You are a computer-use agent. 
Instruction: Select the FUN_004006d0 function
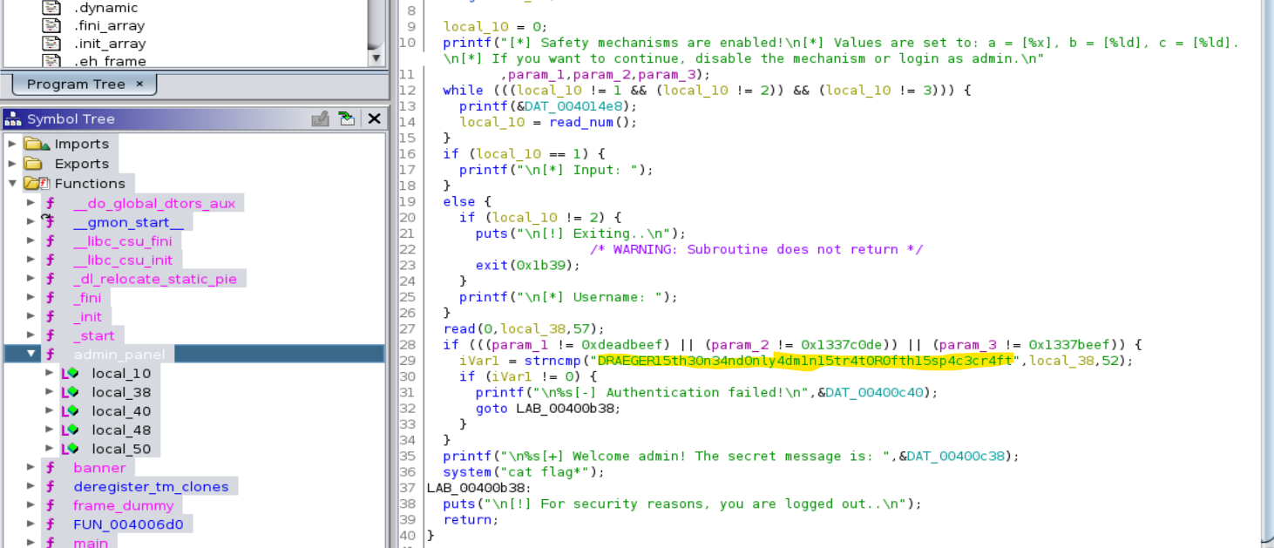128,524
